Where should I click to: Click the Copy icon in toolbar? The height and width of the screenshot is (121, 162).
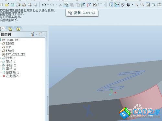pyautogui.click(x=66, y=5)
